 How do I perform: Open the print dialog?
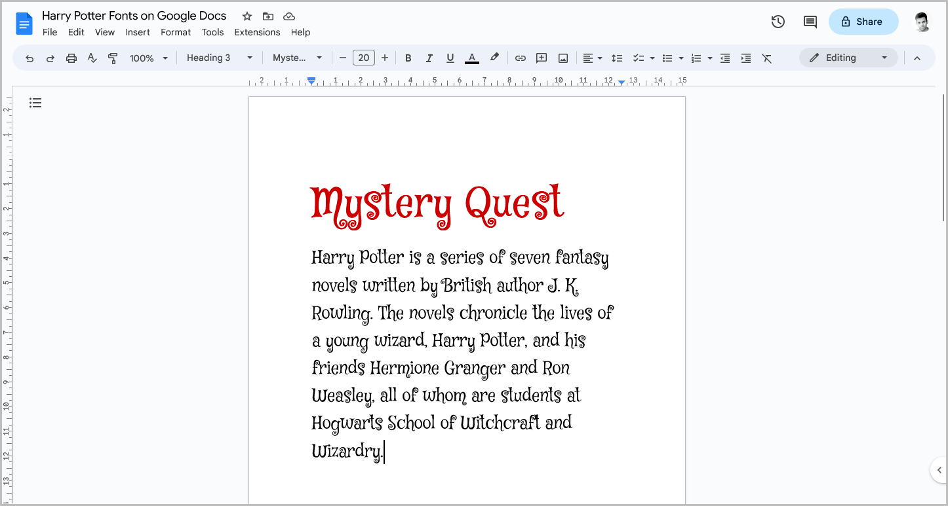[x=71, y=58]
